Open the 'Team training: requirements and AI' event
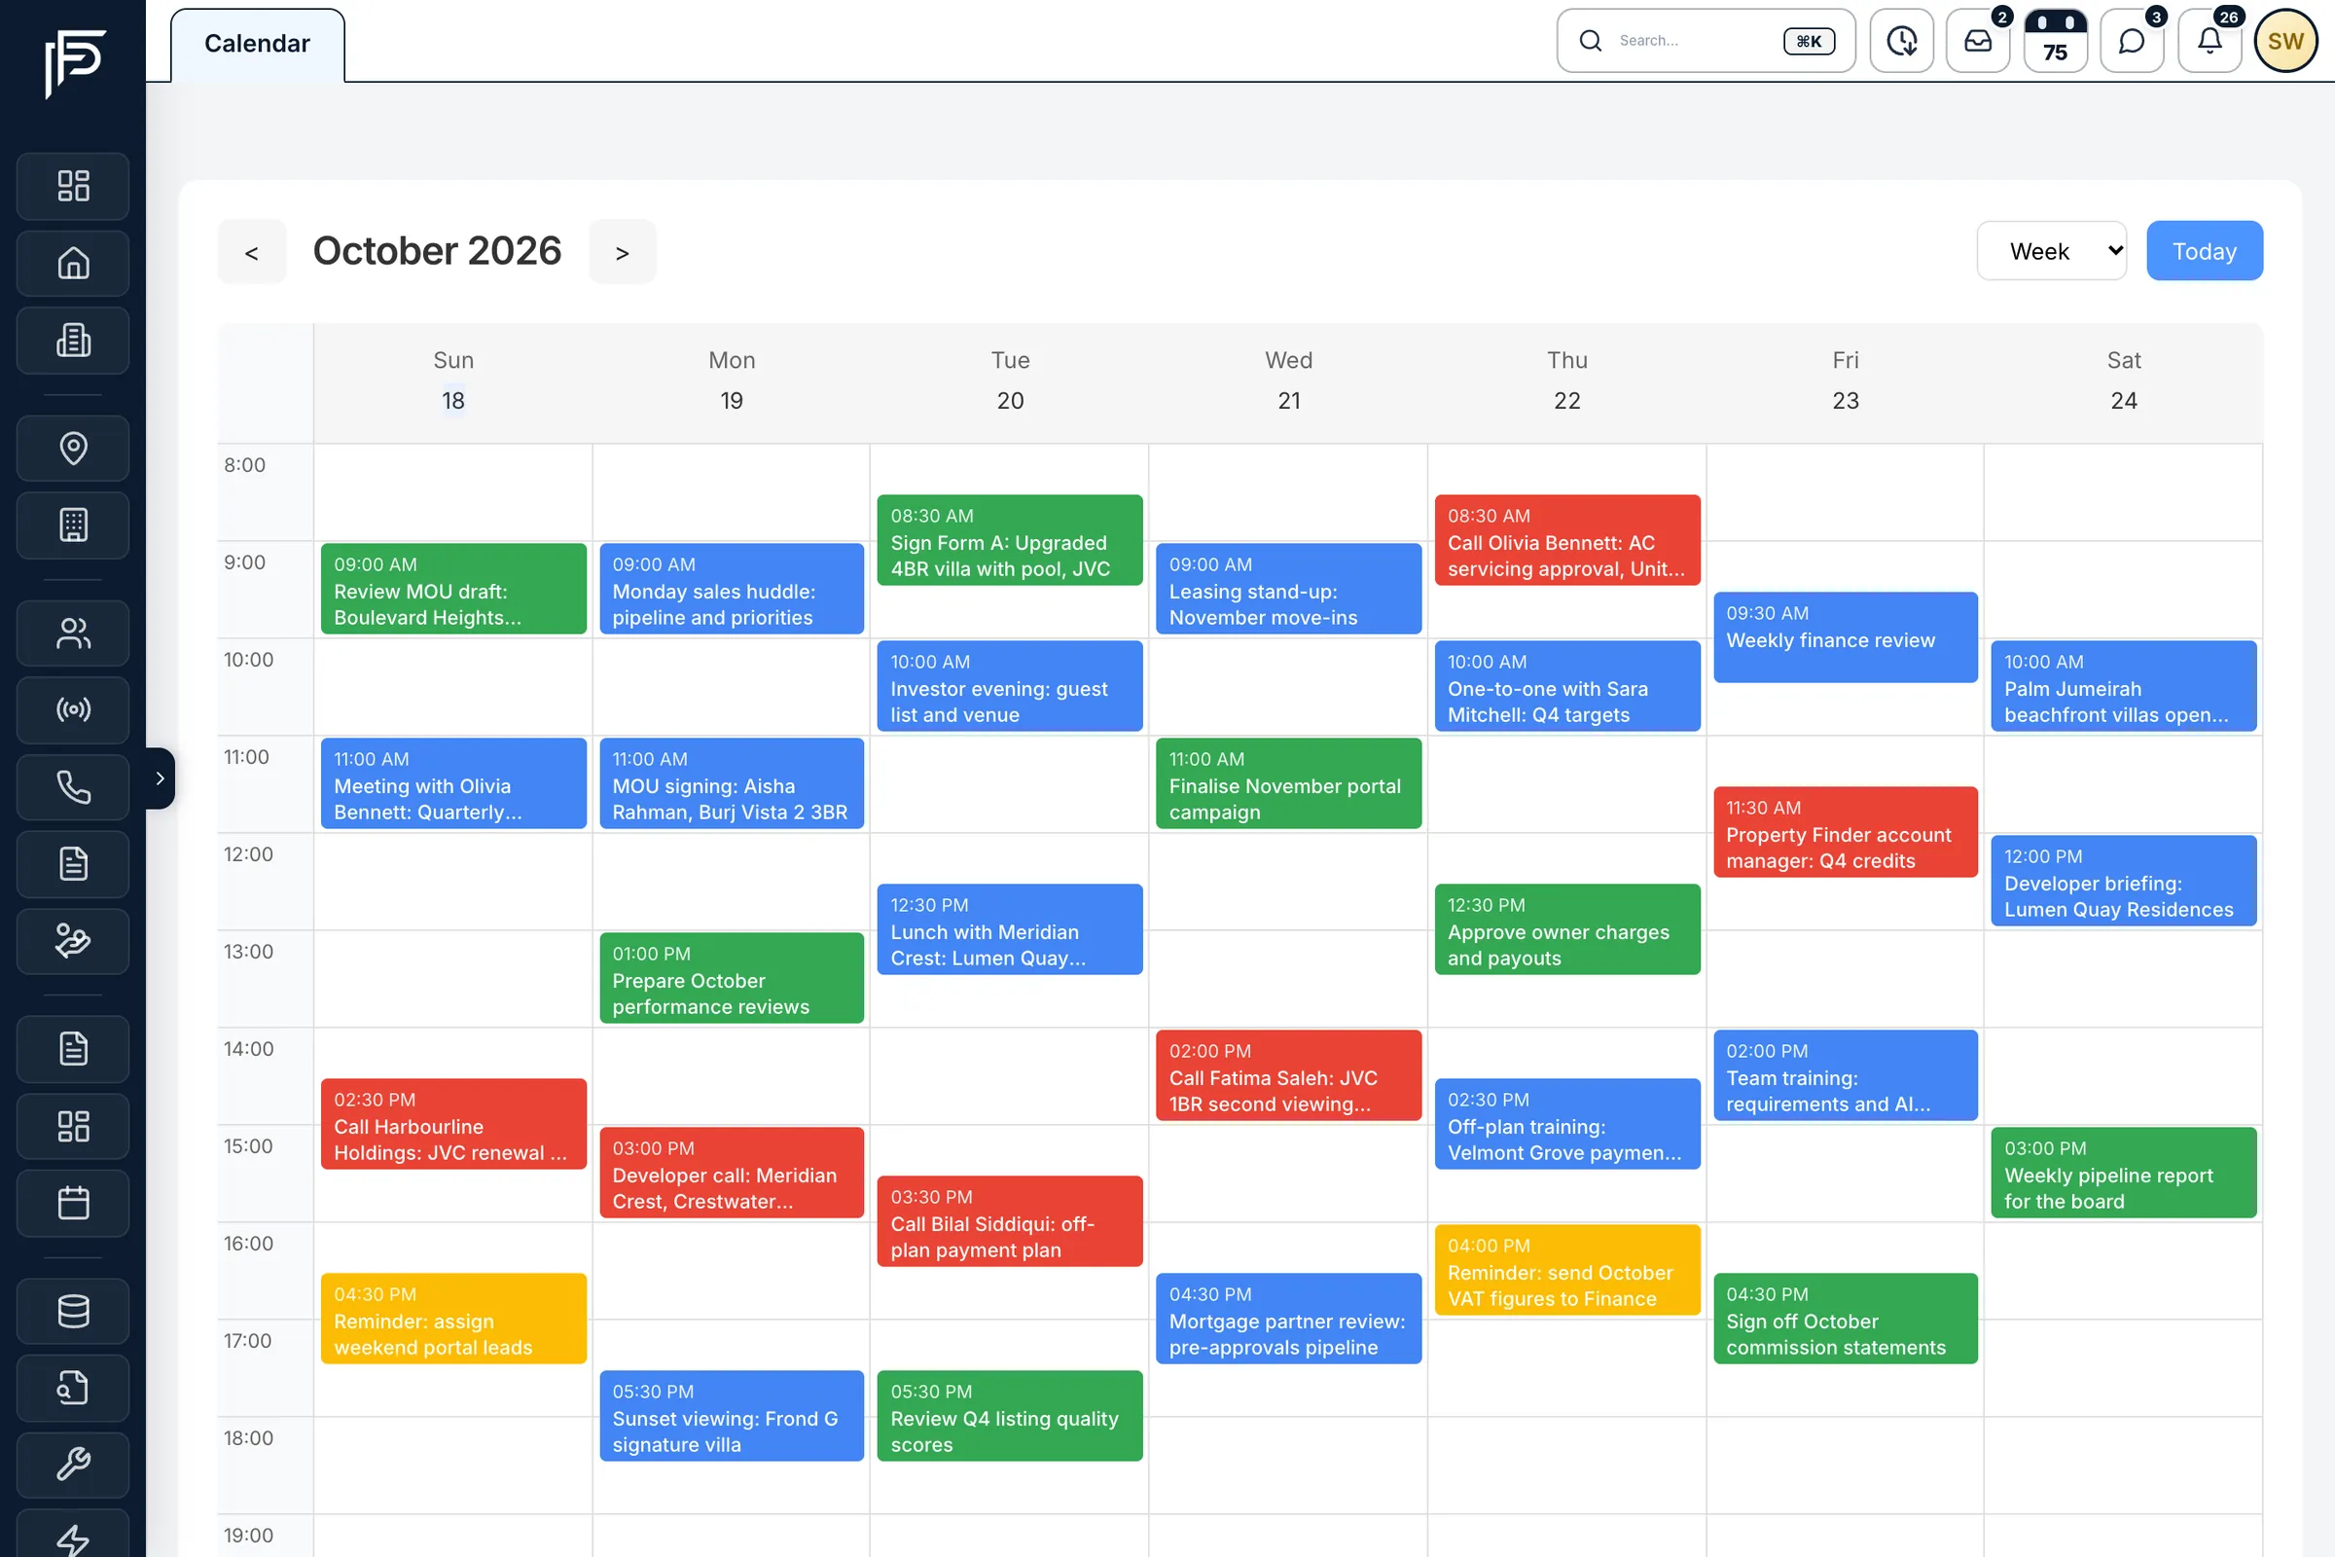This screenshot has width=2335, height=1557. 1845,1075
